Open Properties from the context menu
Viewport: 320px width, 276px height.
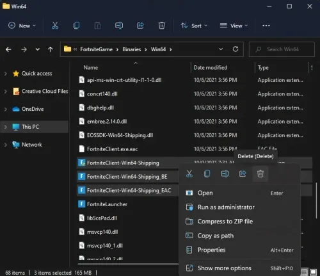[x=239, y=250]
